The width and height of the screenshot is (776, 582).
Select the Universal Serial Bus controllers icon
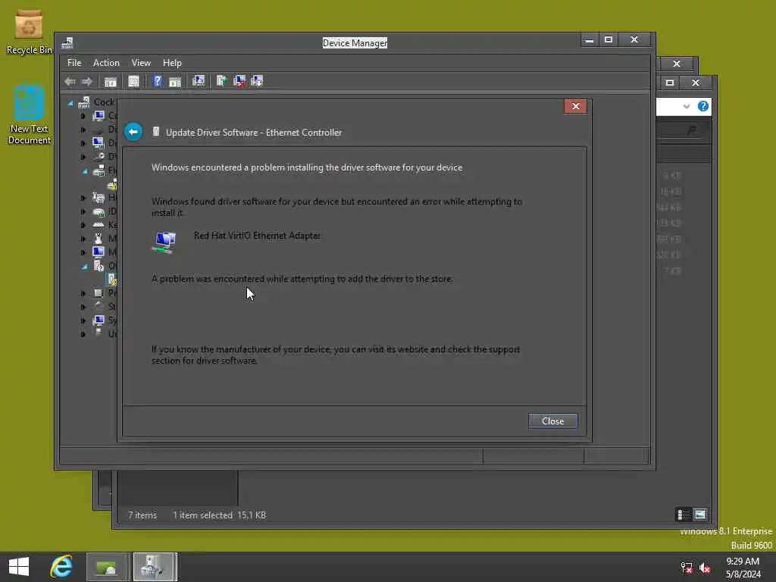coord(99,333)
